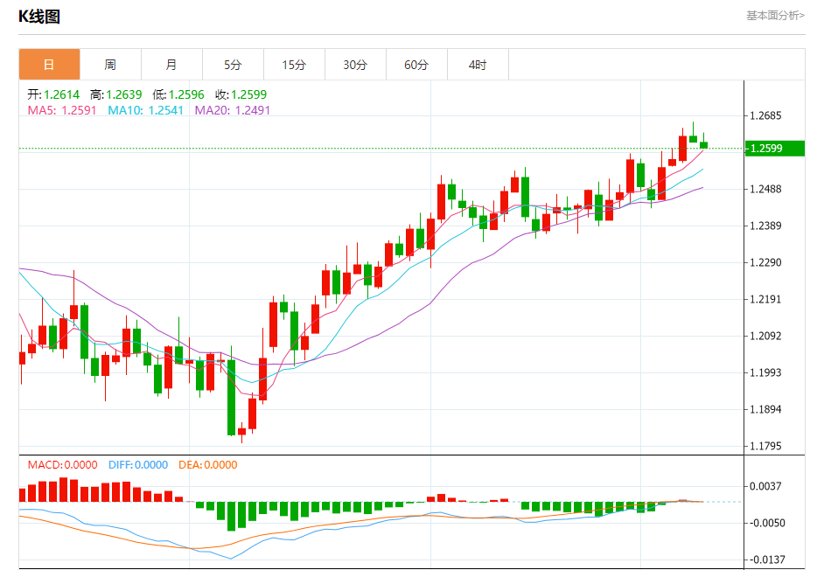Screen dimensions: 817x570
Task: Open the 15分 interval tab
Action: click(294, 65)
